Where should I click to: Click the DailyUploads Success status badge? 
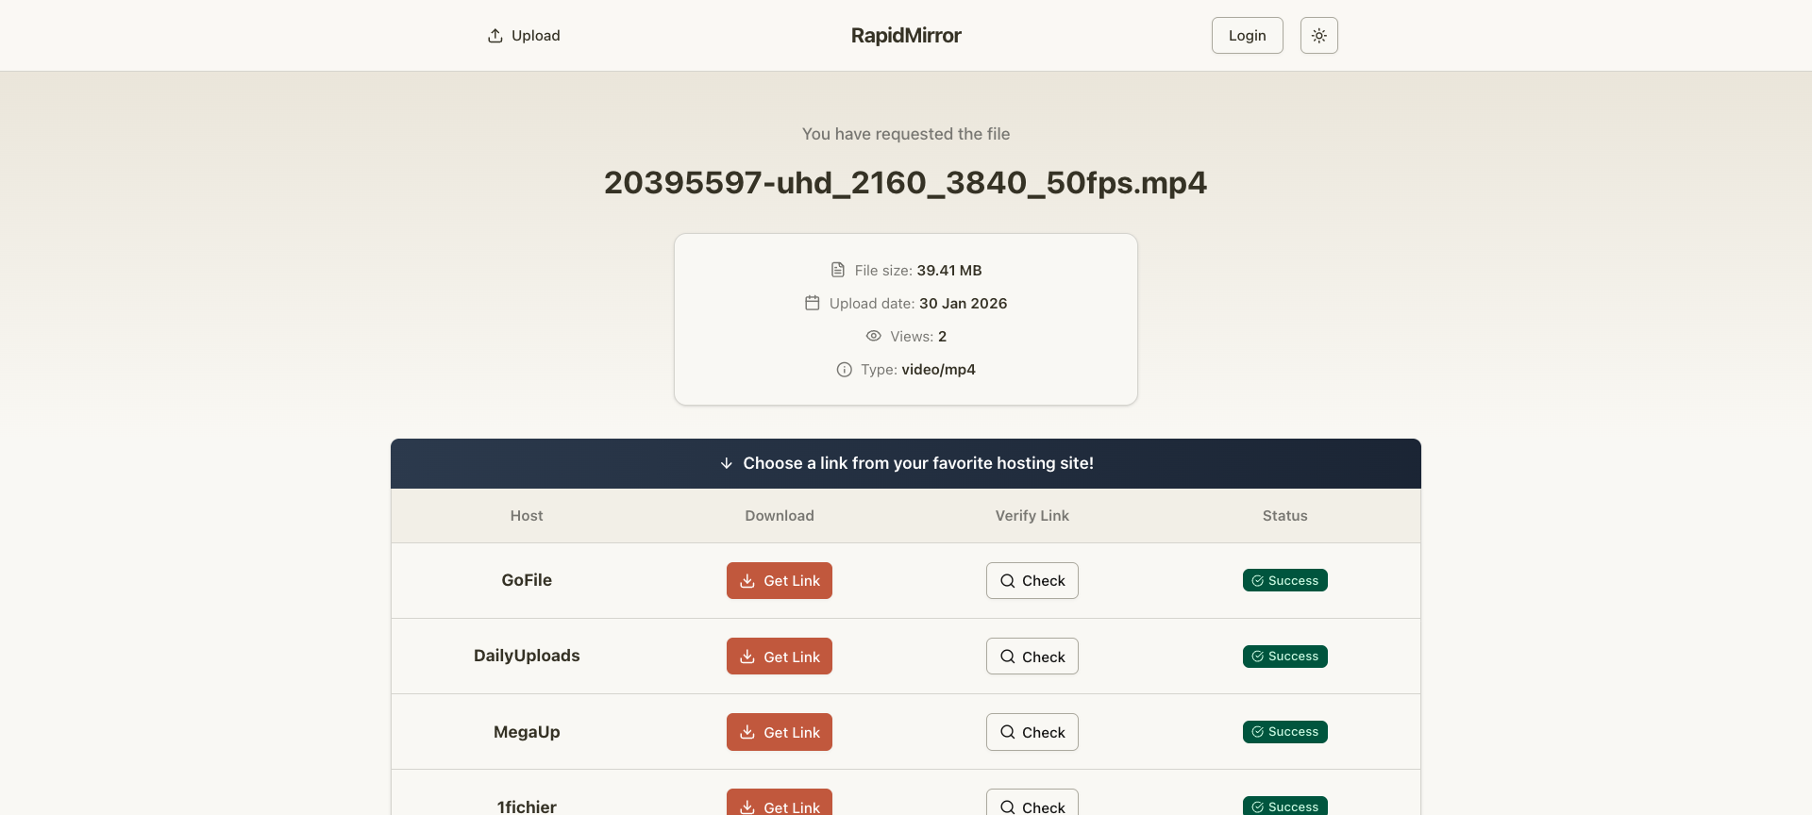click(x=1285, y=657)
